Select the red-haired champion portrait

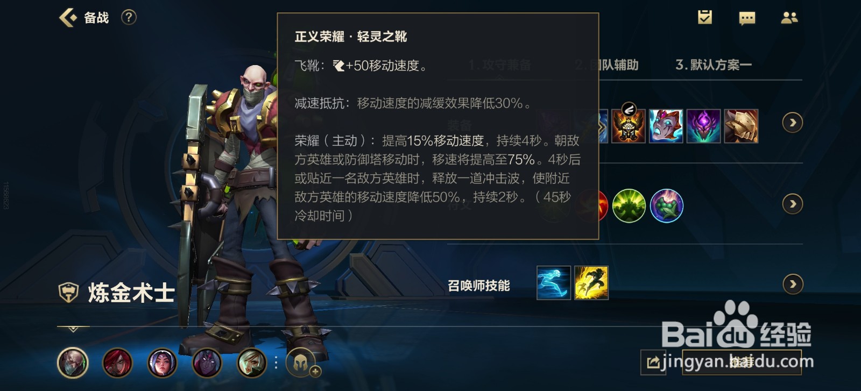[117, 363]
